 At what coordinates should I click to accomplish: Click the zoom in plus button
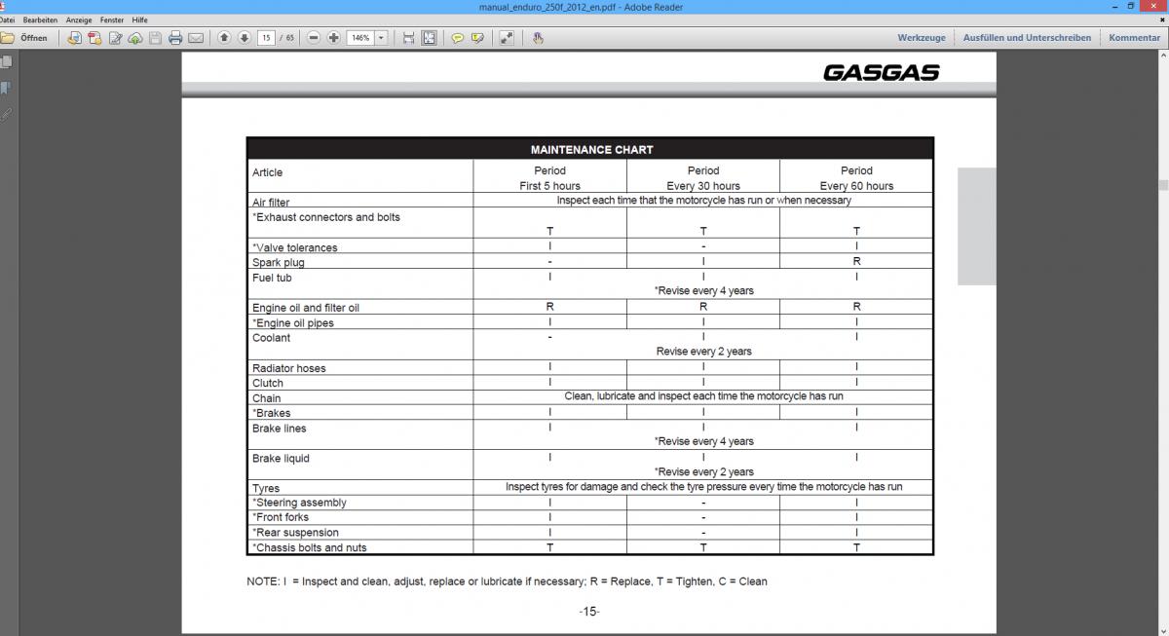334,38
